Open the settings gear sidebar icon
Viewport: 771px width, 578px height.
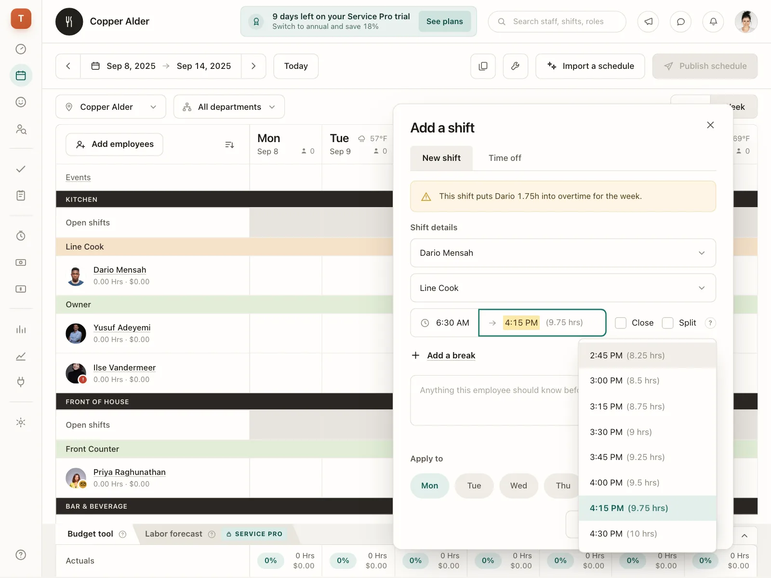click(21, 422)
